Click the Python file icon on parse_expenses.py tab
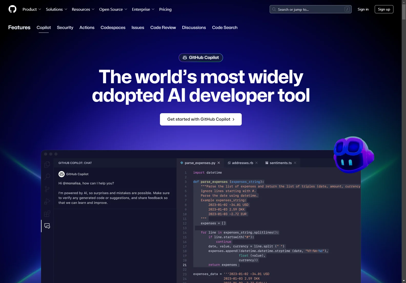The height and width of the screenshot is (283, 406). pos(182,163)
